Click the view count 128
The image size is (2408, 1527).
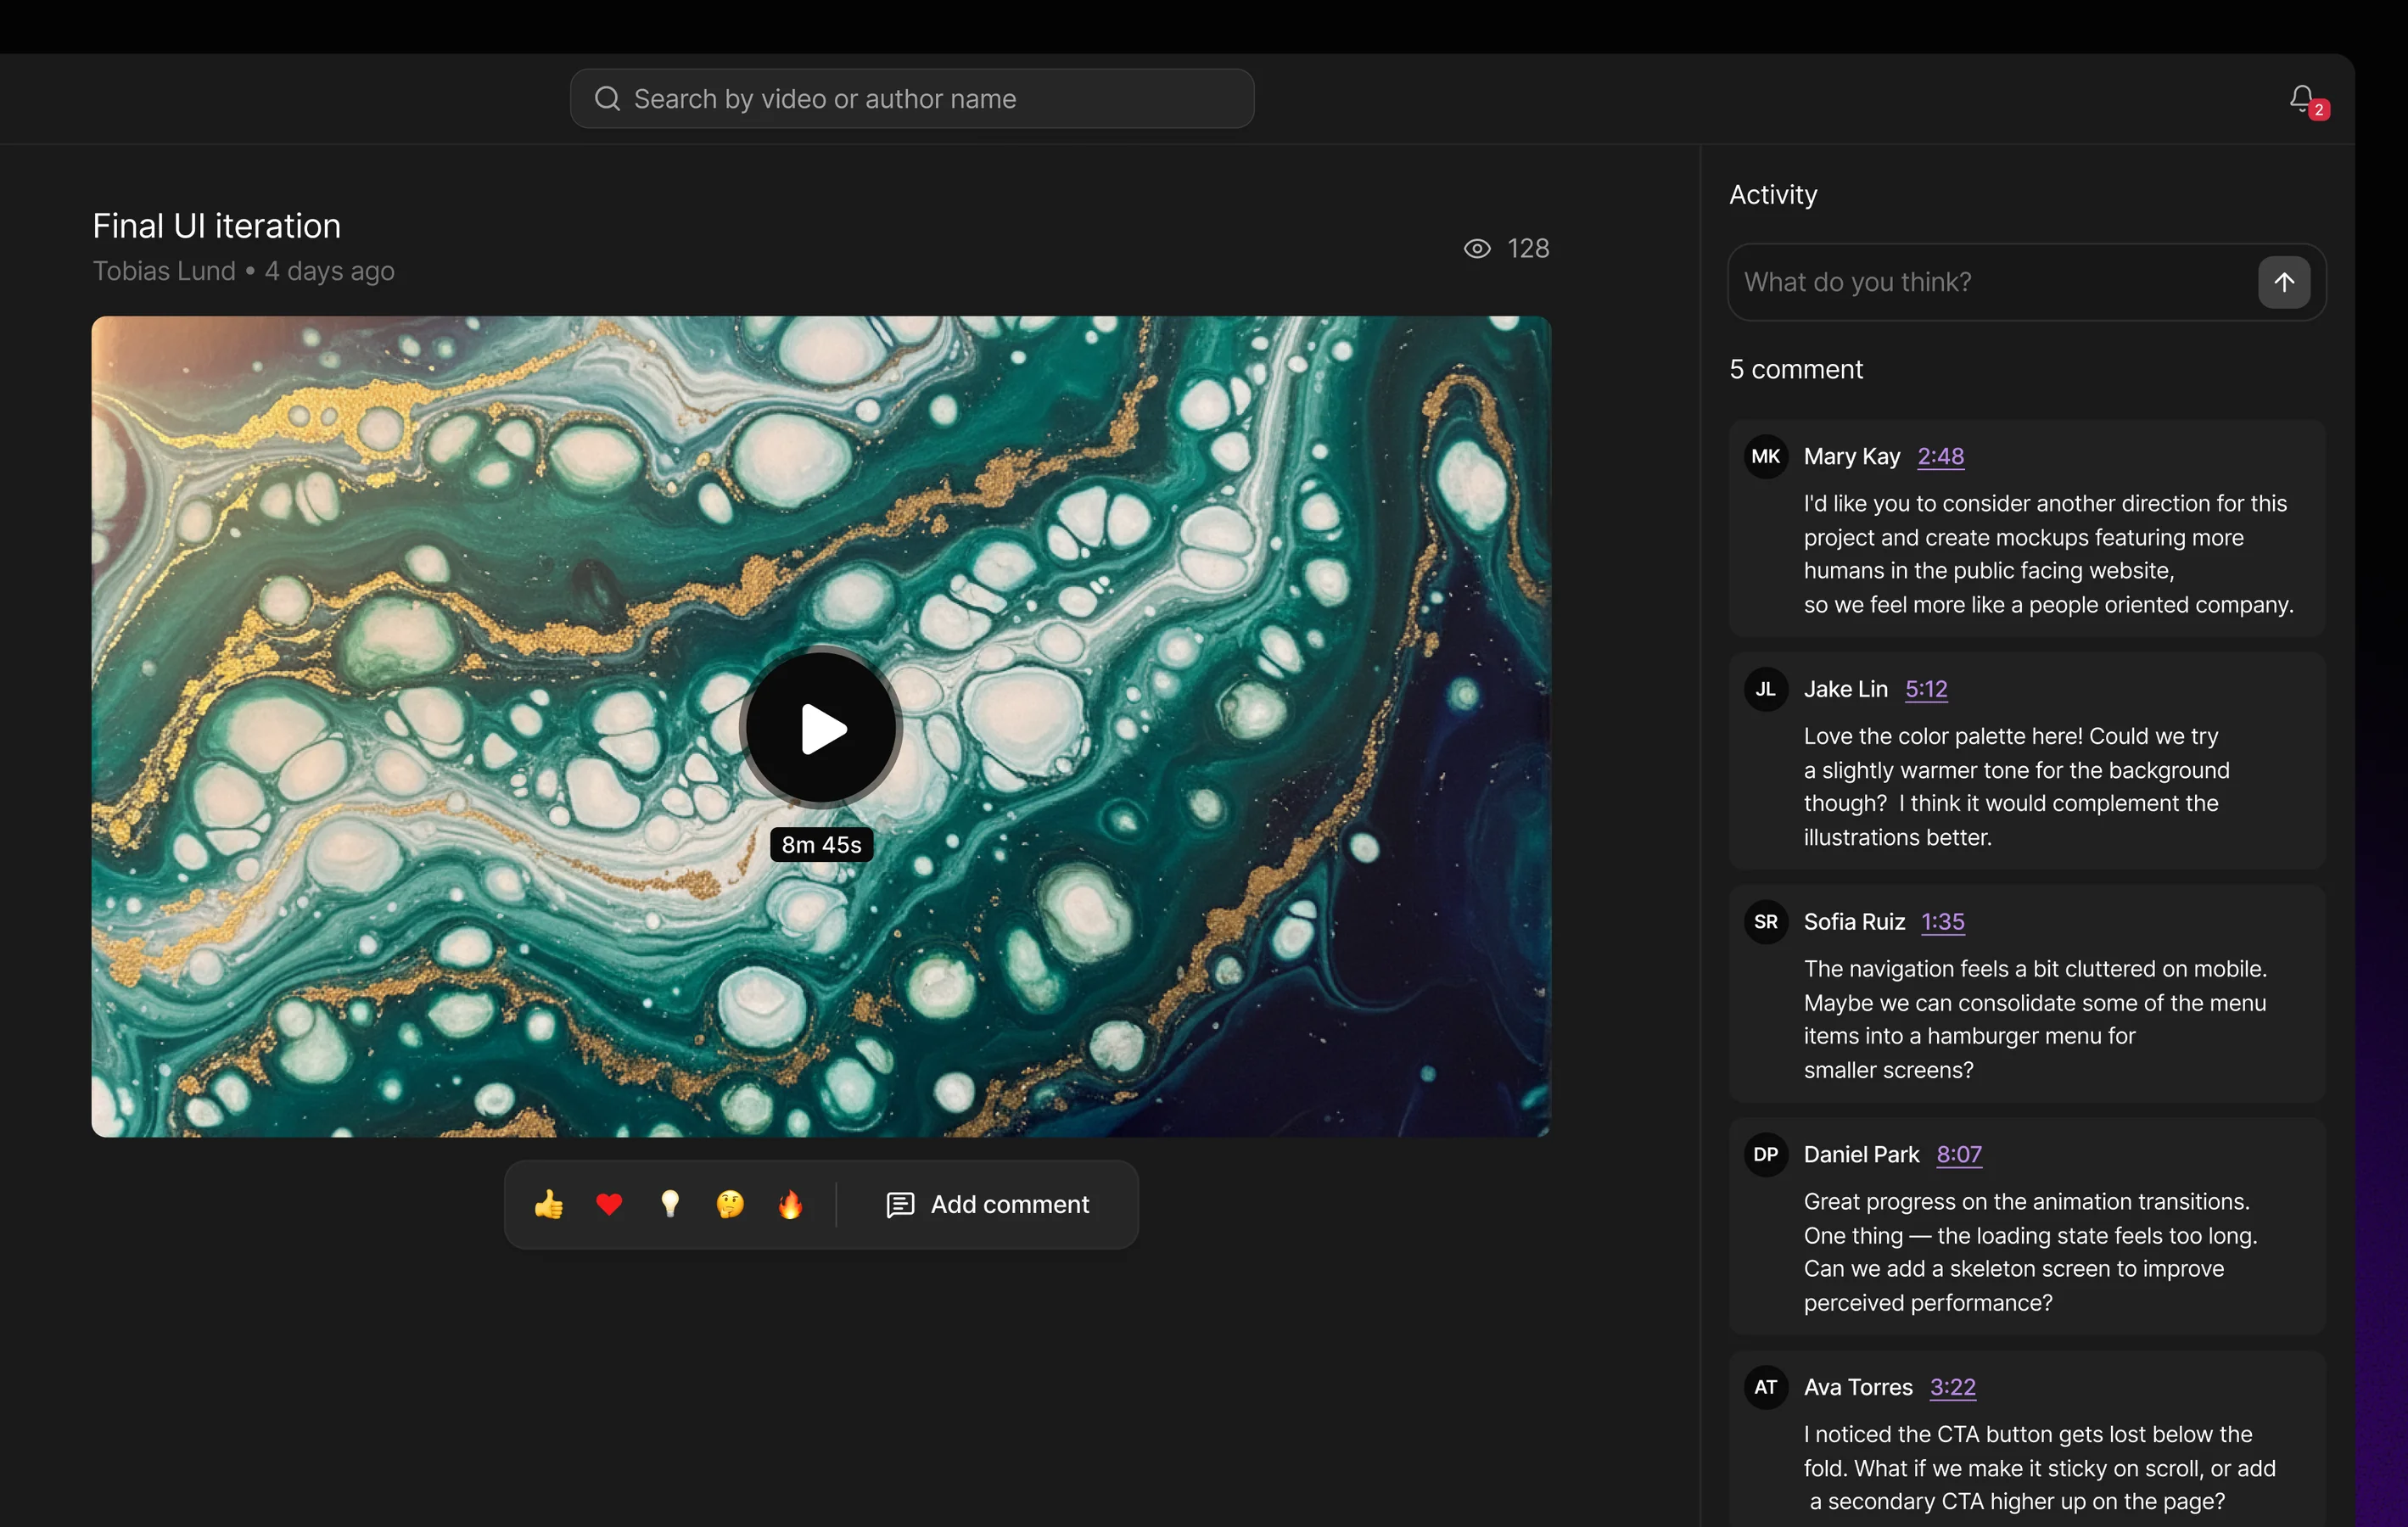(x=1528, y=249)
